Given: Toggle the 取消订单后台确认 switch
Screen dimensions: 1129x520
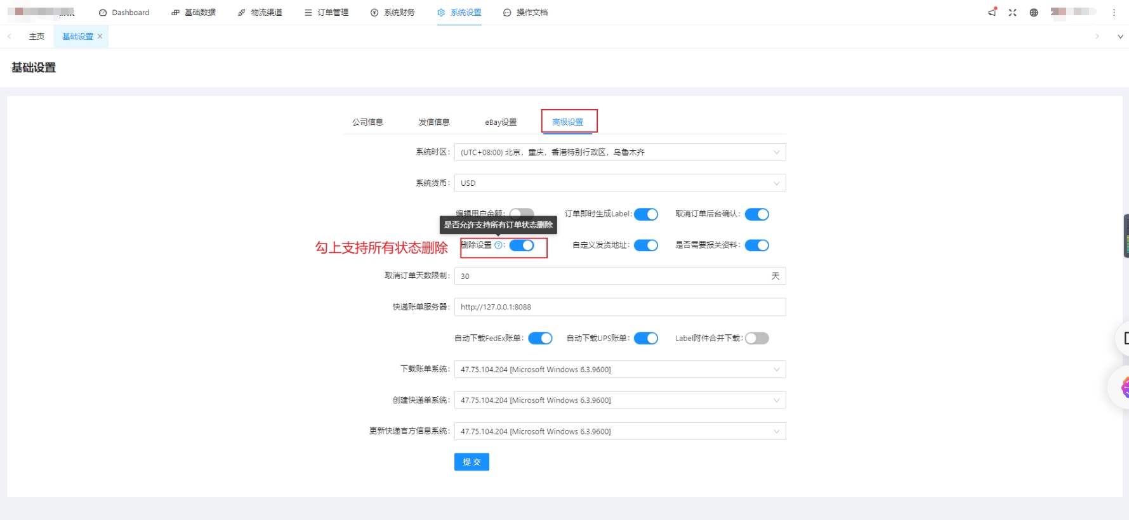Looking at the screenshot, I should pyautogui.click(x=757, y=214).
